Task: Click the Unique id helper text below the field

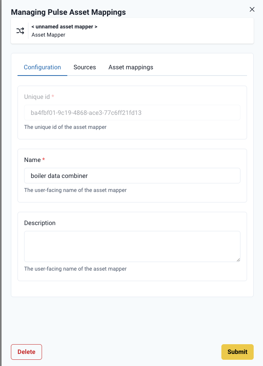Action: 65,127
